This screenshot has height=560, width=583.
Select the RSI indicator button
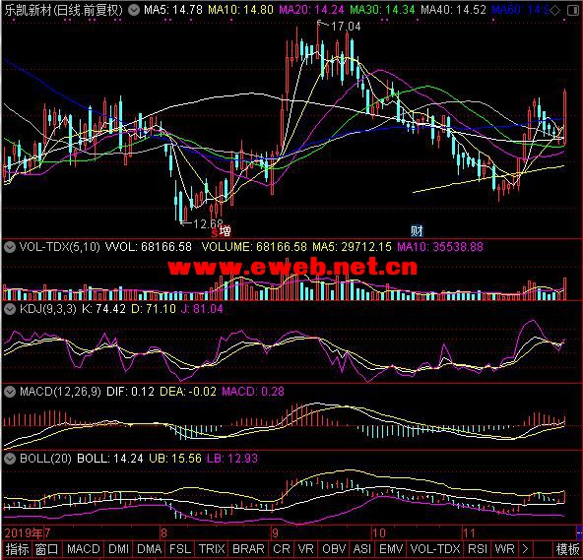tap(477, 549)
